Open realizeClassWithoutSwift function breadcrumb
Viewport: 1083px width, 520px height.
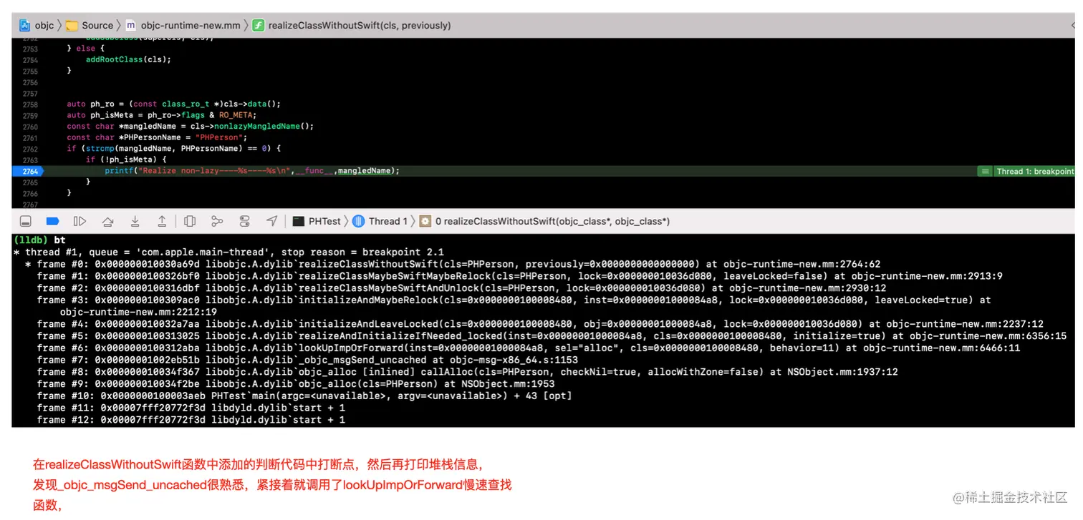tap(352, 25)
